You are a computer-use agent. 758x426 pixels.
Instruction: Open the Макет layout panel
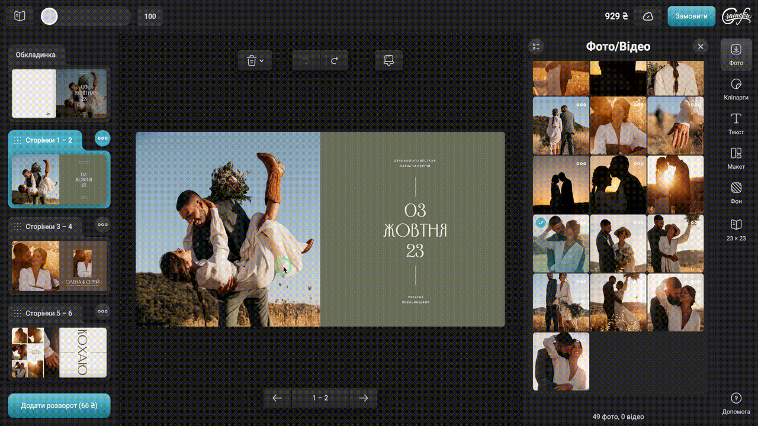coord(736,157)
